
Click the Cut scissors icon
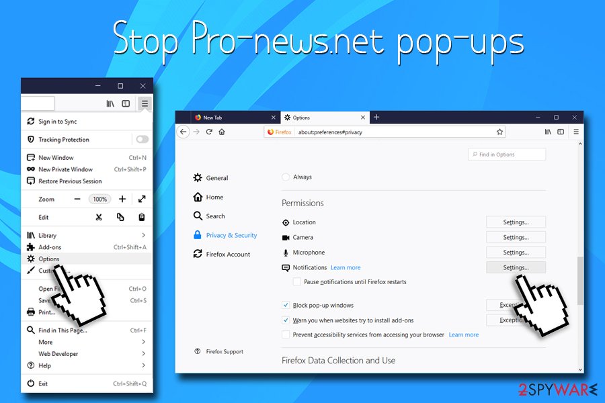(x=99, y=217)
